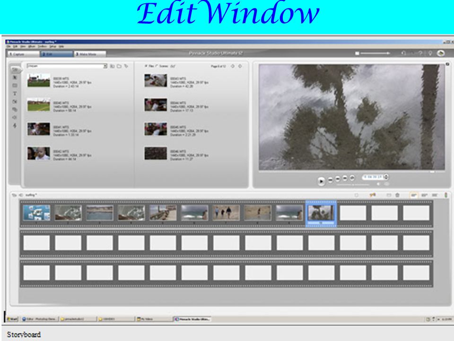Image resolution: width=454 pixels, height=341 pixels.
Task: Click the third player transport button
Action: 338,179
